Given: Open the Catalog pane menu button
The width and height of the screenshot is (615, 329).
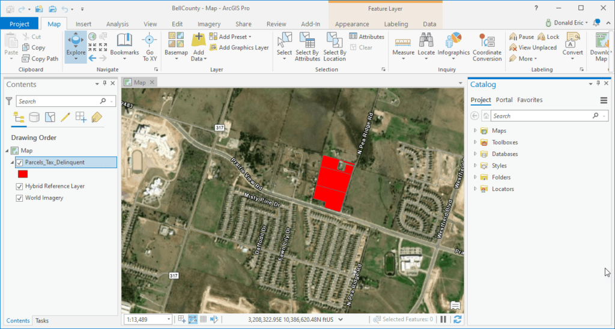Looking at the screenshot, I should [604, 100].
